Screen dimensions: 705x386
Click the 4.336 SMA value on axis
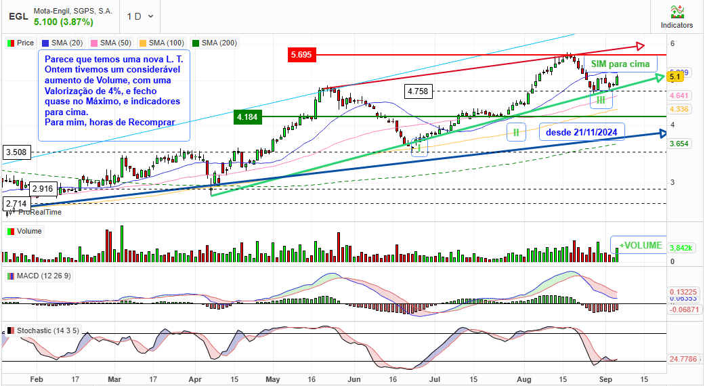pyautogui.click(x=679, y=109)
